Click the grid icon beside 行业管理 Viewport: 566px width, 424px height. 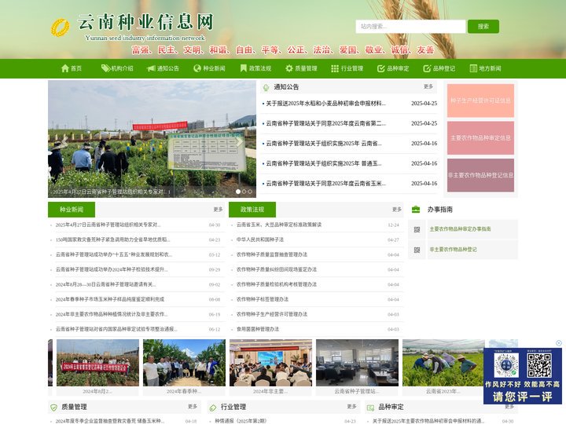pos(335,68)
